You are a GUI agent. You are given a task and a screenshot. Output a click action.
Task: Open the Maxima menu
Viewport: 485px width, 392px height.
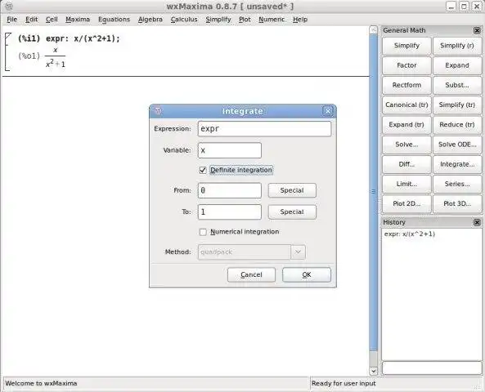point(78,20)
